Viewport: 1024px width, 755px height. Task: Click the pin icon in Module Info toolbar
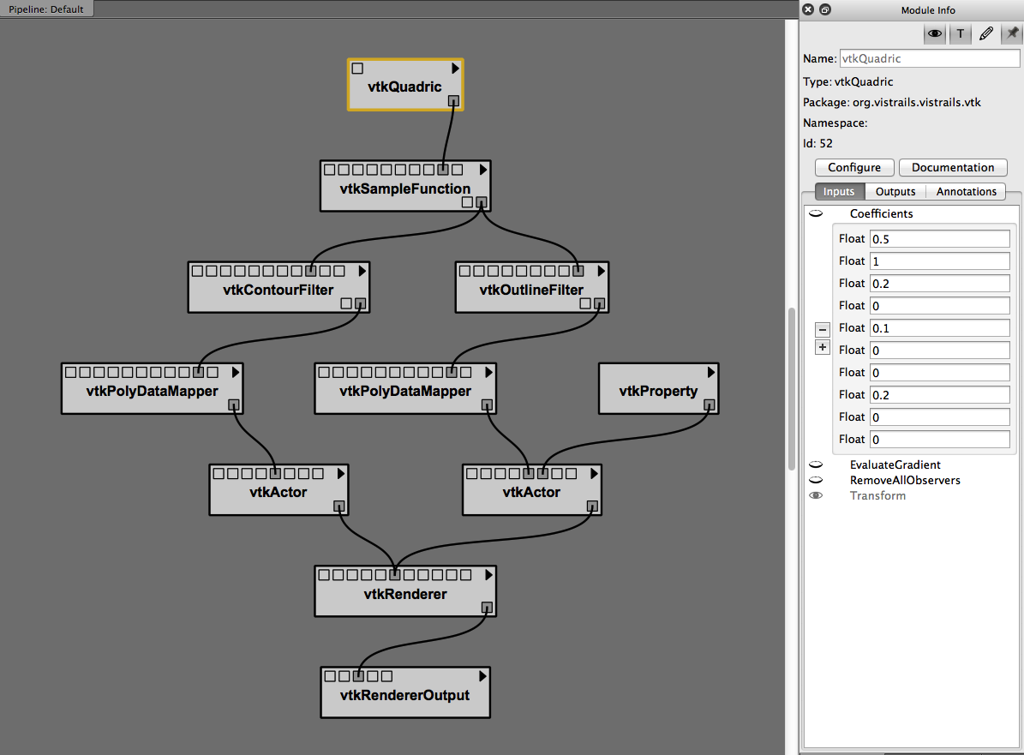pyautogui.click(x=1012, y=33)
